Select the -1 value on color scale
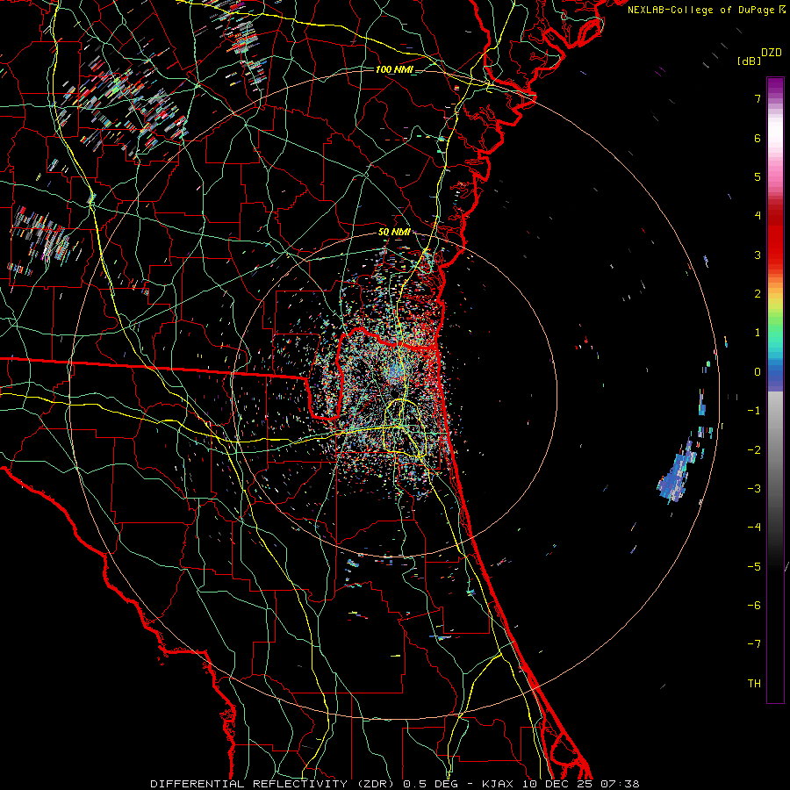Viewport: 790px width, 790px height. 754,411
